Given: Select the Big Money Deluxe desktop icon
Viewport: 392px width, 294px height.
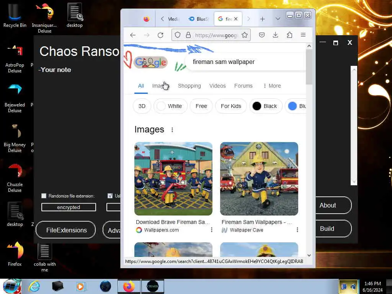Looking at the screenshot, I should tap(15, 138).
